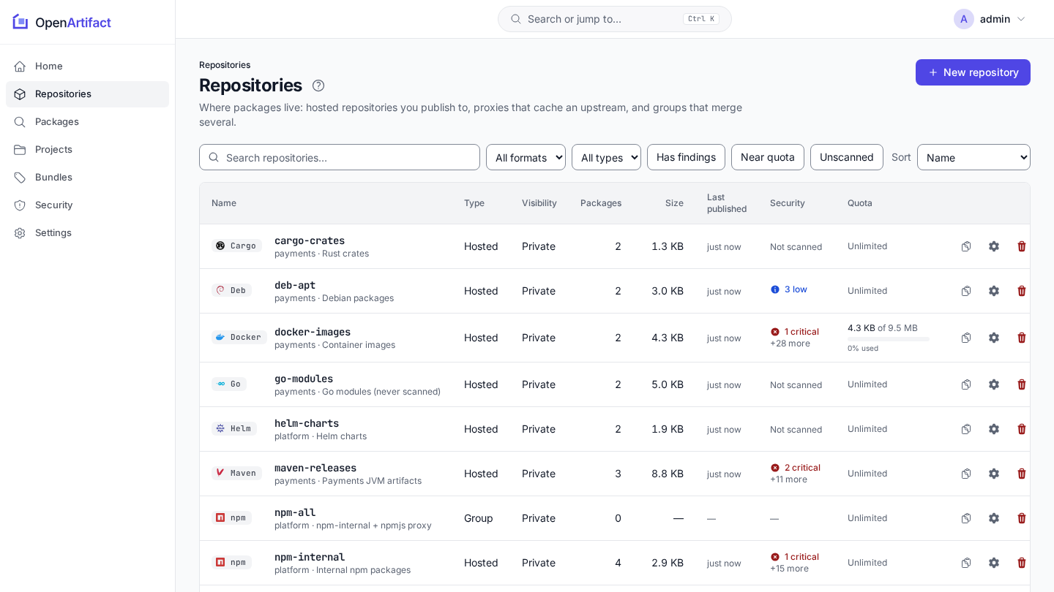Screen dimensions: 1054x592
Task: Open the Search or jump to box
Action: [615, 19]
